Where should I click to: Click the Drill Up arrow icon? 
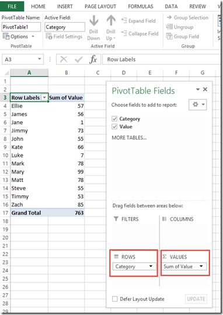(111, 20)
